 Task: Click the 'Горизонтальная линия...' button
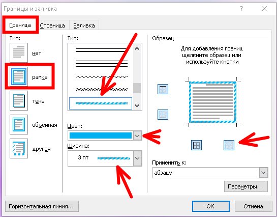click(x=42, y=206)
